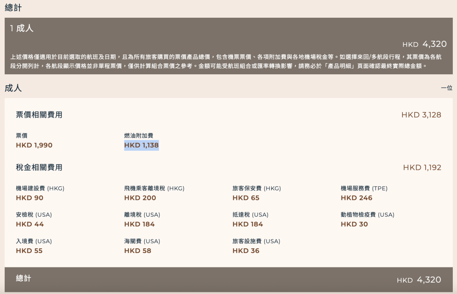This screenshot has width=457, height=294.
Task: Click the 一位 passenger count label
Action: coord(446,87)
